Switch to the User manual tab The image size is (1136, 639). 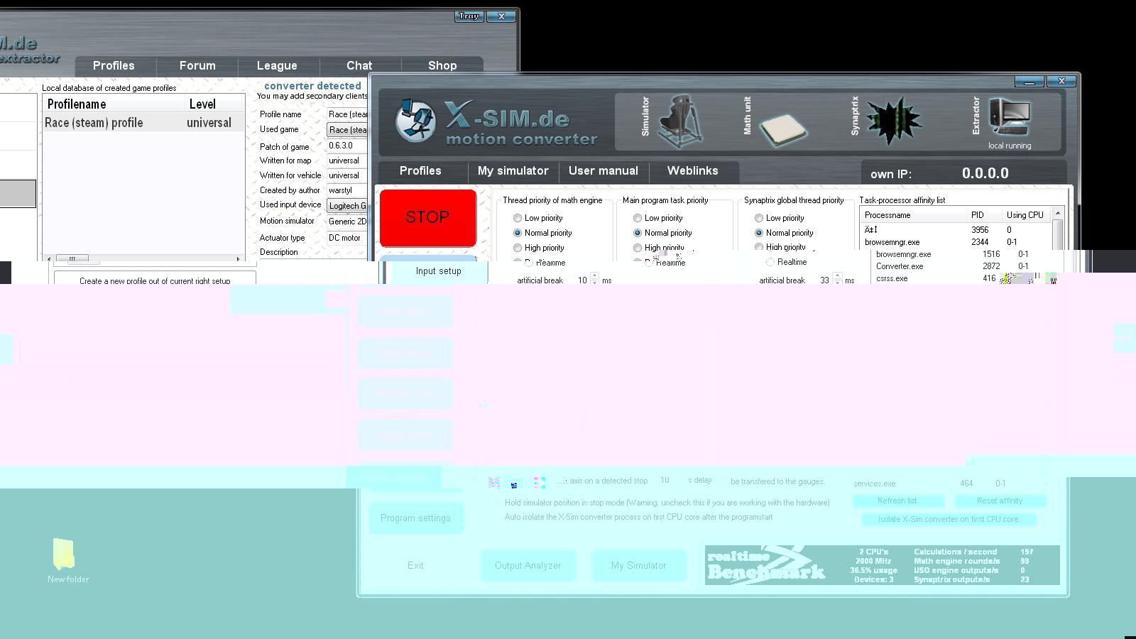[x=603, y=171]
